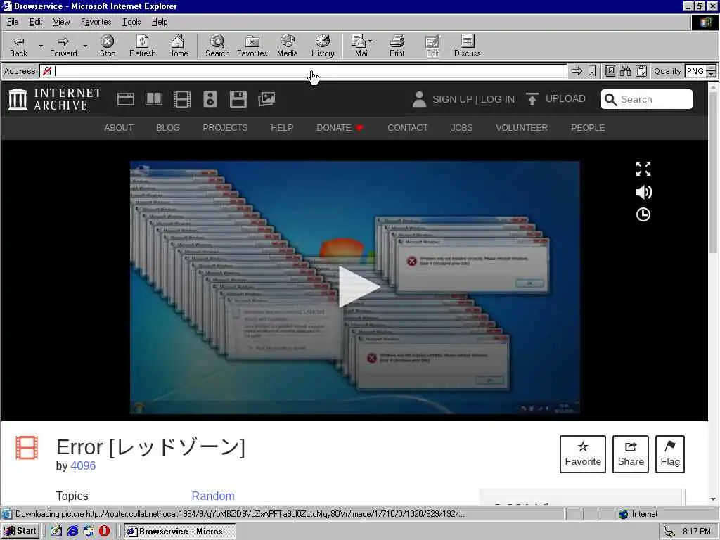Click the Go arrow beside address bar
Screen dimensions: 720x540
577,71
